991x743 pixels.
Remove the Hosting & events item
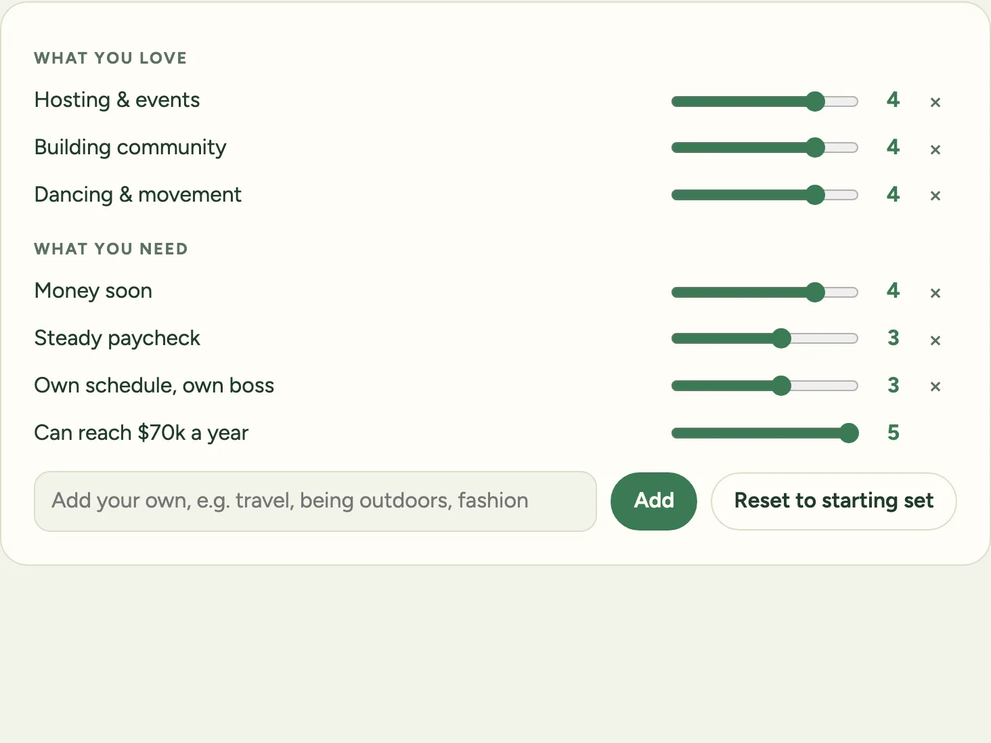point(935,102)
